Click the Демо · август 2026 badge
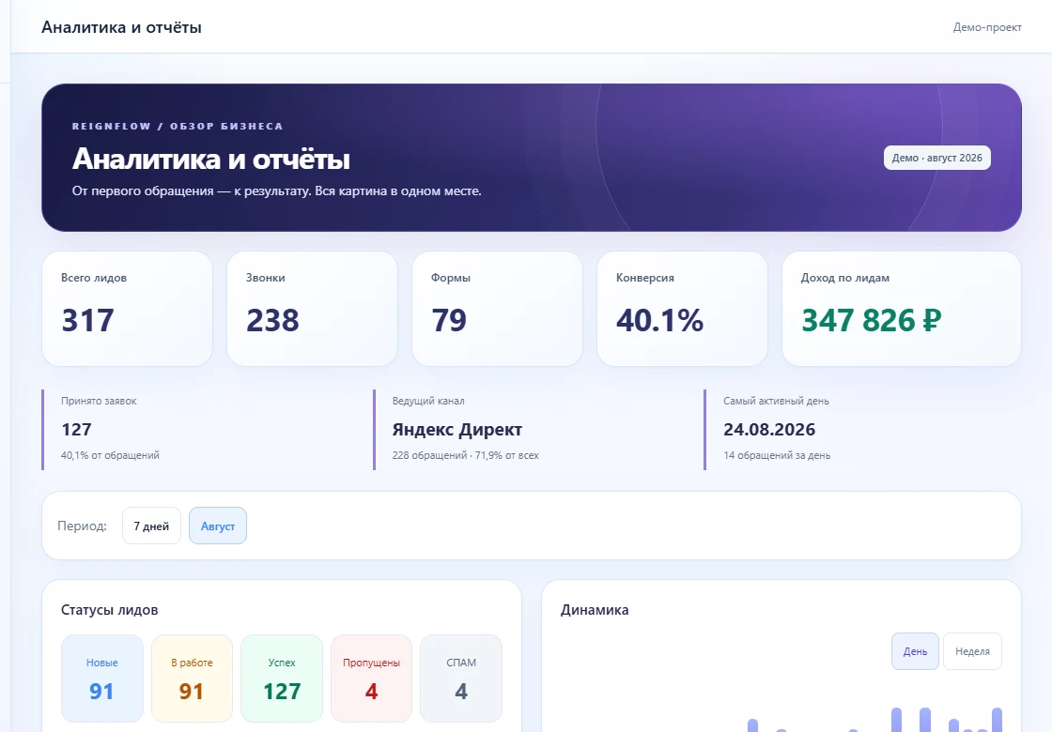This screenshot has height=732, width=1052. (936, 158)
